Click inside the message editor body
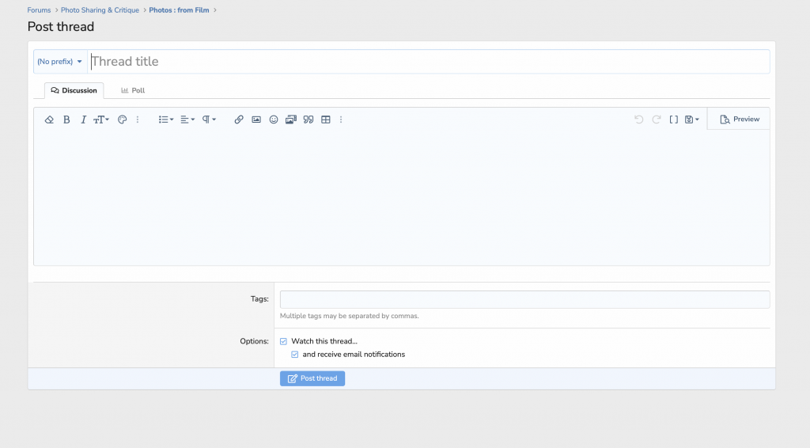The image size is (810, 448). tap(401, 197)
